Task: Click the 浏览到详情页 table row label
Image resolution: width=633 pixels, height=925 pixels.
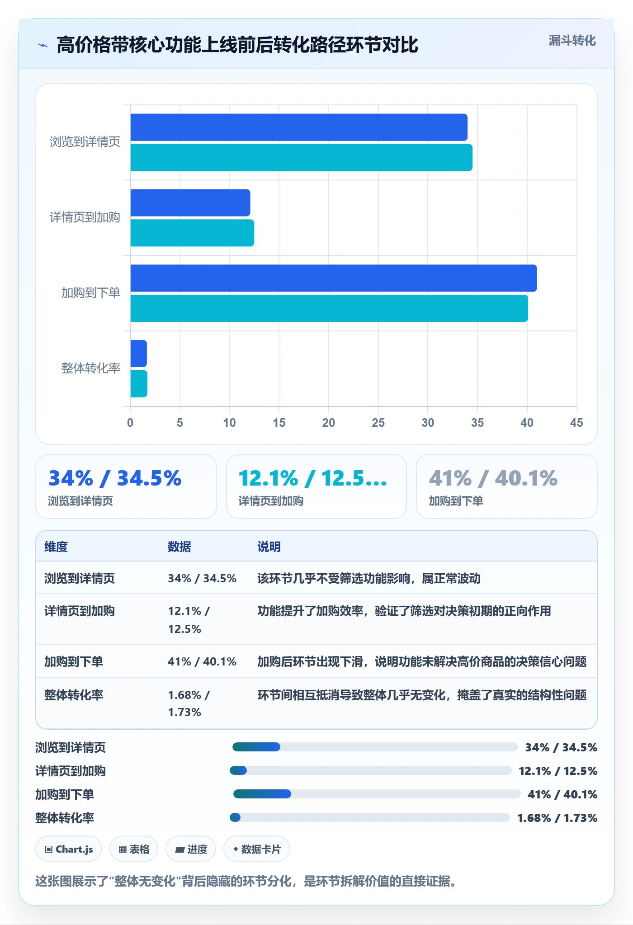Action: pos(80,578)
